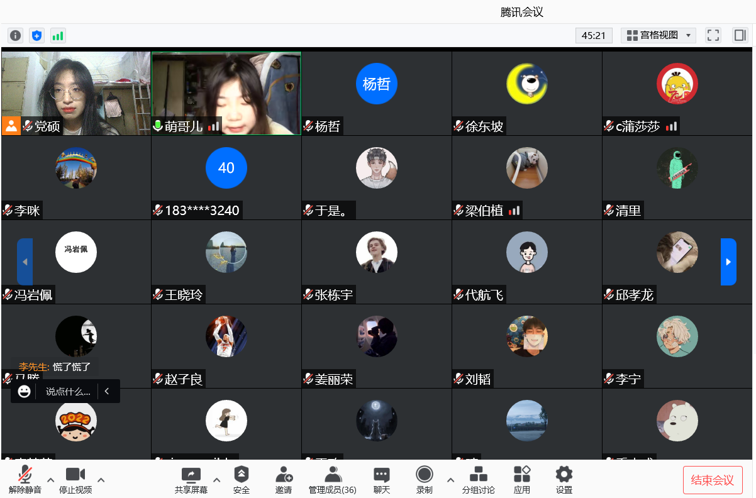Open 管理成员(36) participants list
This screenshot has width=756, height=498.
click(x=333, y=480)
